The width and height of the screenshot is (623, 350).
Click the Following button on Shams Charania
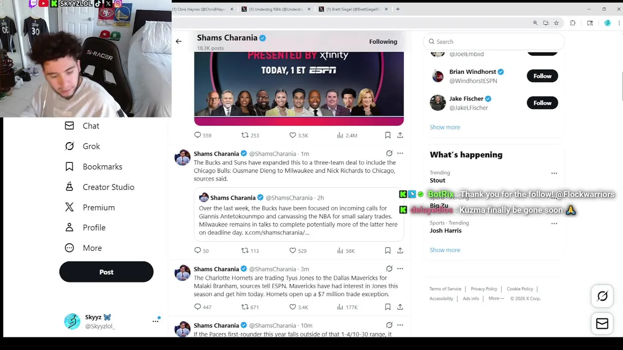tap(383, 41)
